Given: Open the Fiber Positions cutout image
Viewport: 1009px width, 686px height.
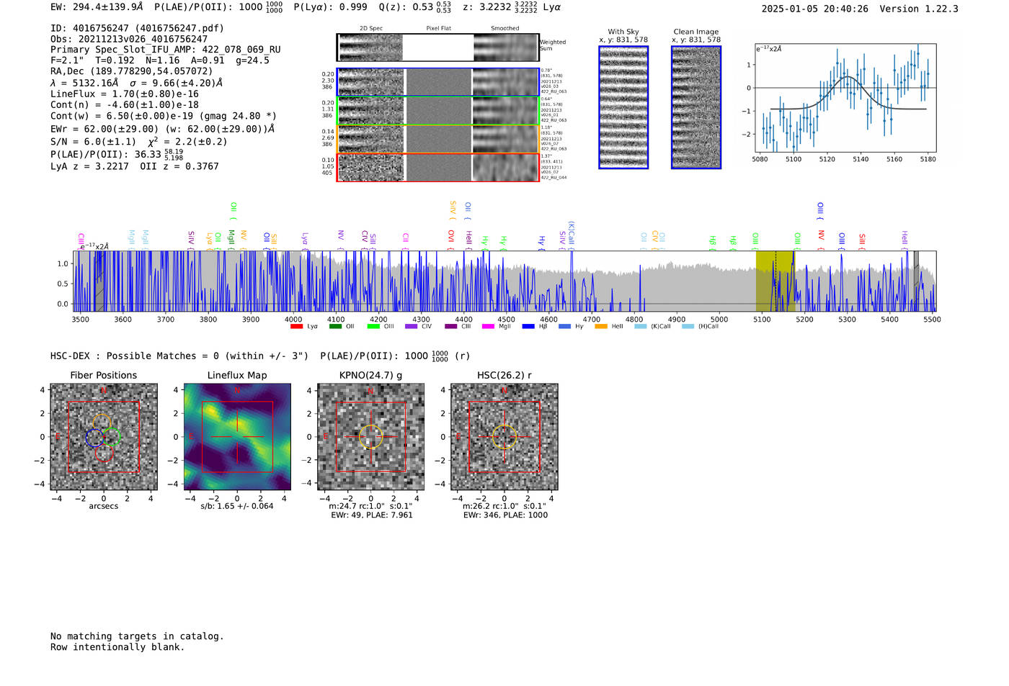Looking at the screenshot, I should pyautogui.click(x=104, y=437).
